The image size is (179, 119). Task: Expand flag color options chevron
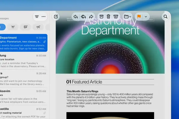146,17
